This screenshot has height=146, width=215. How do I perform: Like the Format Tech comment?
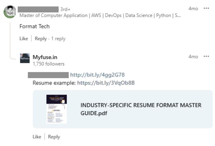click(x=24, y=39)
